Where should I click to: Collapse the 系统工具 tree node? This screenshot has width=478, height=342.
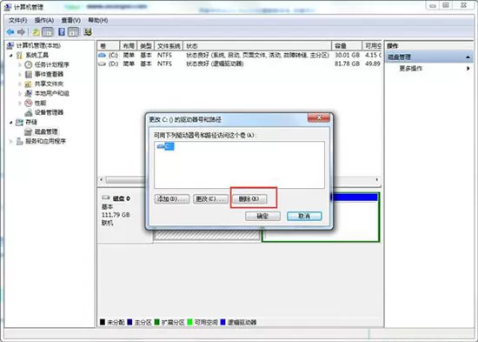click(11, 56)
